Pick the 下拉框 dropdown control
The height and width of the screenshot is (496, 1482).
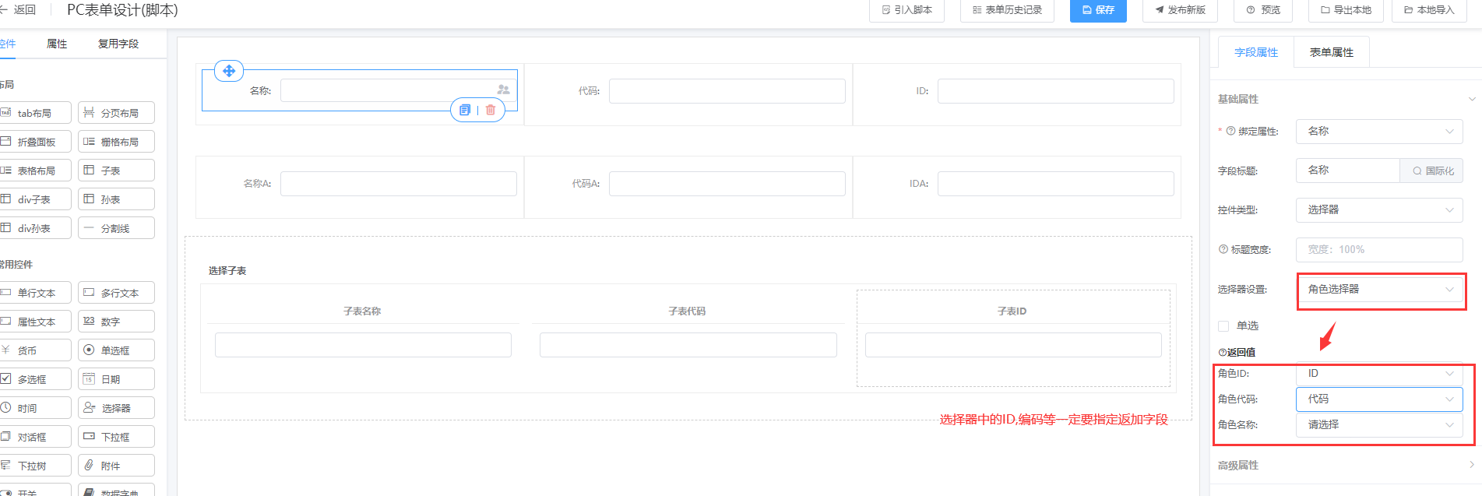click(x=116, y=437)
